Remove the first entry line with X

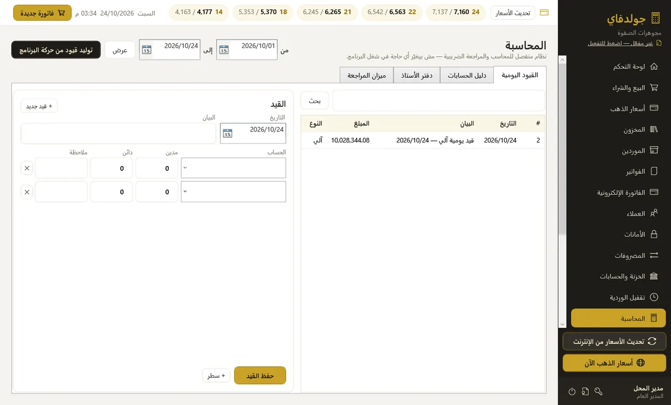[x=27, y=168]
